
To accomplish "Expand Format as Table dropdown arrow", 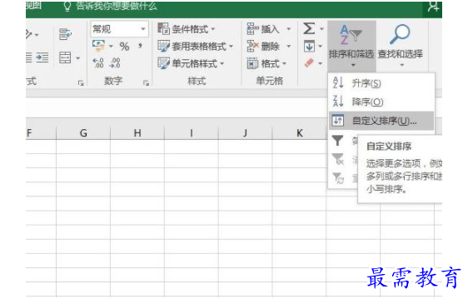I will click(x=231, y=47).
